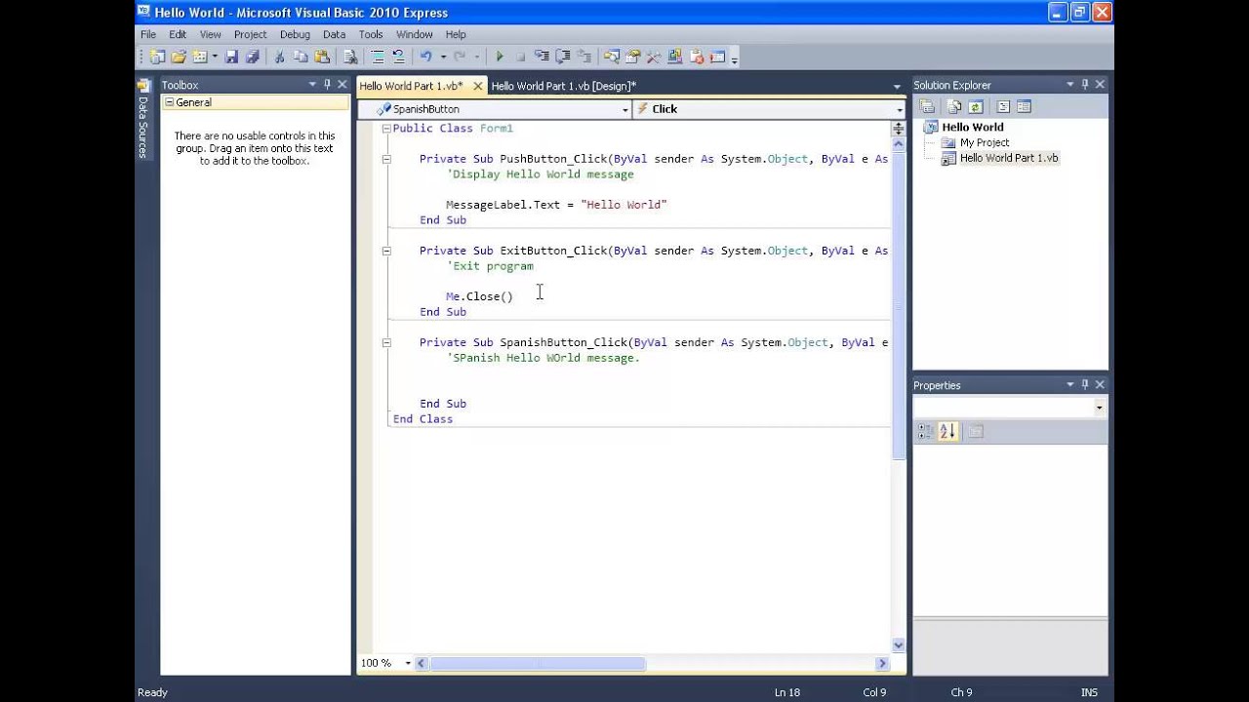Image resolution: width=1249 pixels, height=702 pixels.
Task: Click the Step Into debug icon
Action: (x=542, y=57)
